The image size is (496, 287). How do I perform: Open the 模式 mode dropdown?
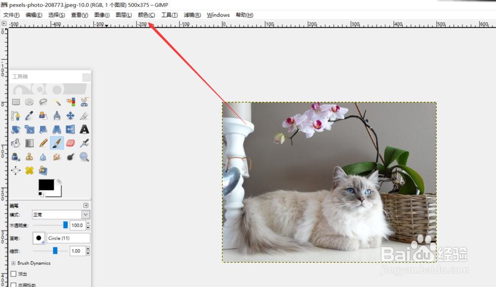[x=61, y=215]
